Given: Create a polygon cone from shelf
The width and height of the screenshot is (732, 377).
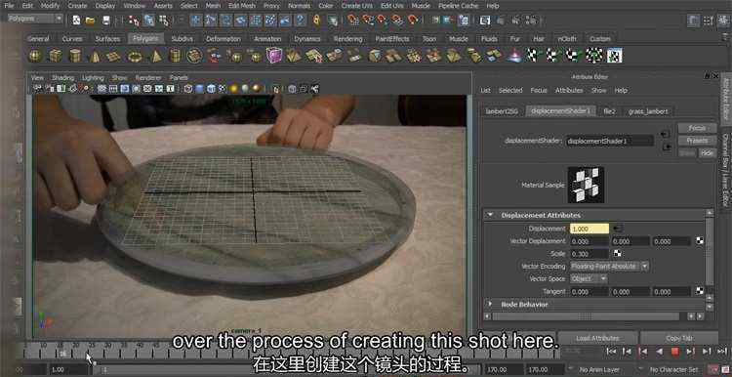Looking at the screenshot, I should (95, 56).
